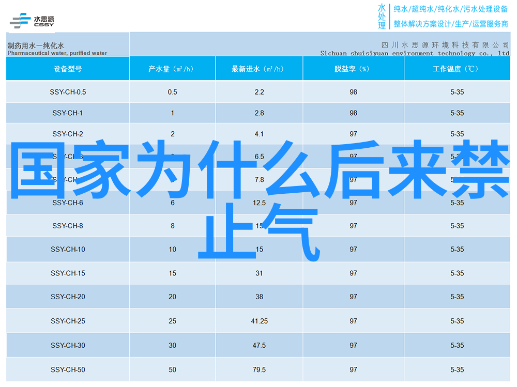This screenshot has width=517, height=387.
Task: Click '整体解决方案设计/生产/运营服务商' slogan line
Action: [451, 24]
